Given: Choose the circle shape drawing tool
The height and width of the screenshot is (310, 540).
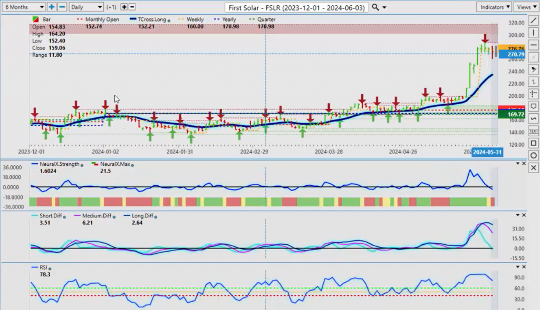Looking at the screenshot, I should pyautogui.click(x=533, y=155).
